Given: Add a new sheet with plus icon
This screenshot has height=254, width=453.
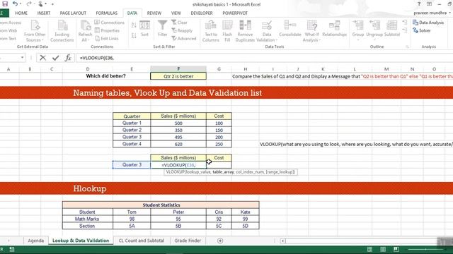Looking at the screenshot, I should pyautogui.click(x=220, y=241).
